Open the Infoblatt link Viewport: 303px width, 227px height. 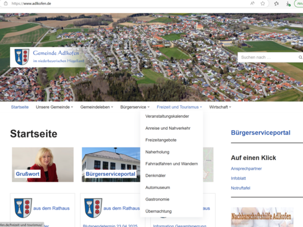click(238, 178)
